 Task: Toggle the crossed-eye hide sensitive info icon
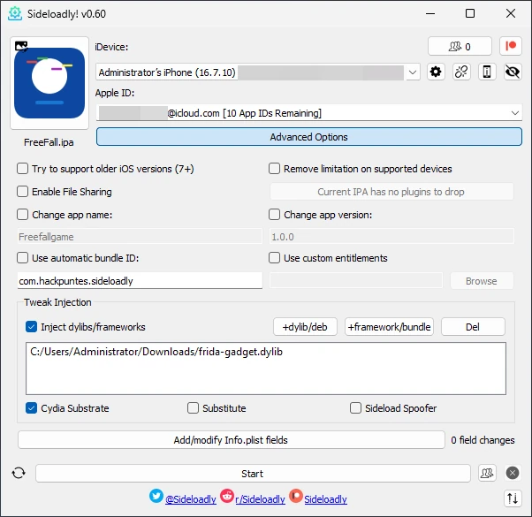513,72
